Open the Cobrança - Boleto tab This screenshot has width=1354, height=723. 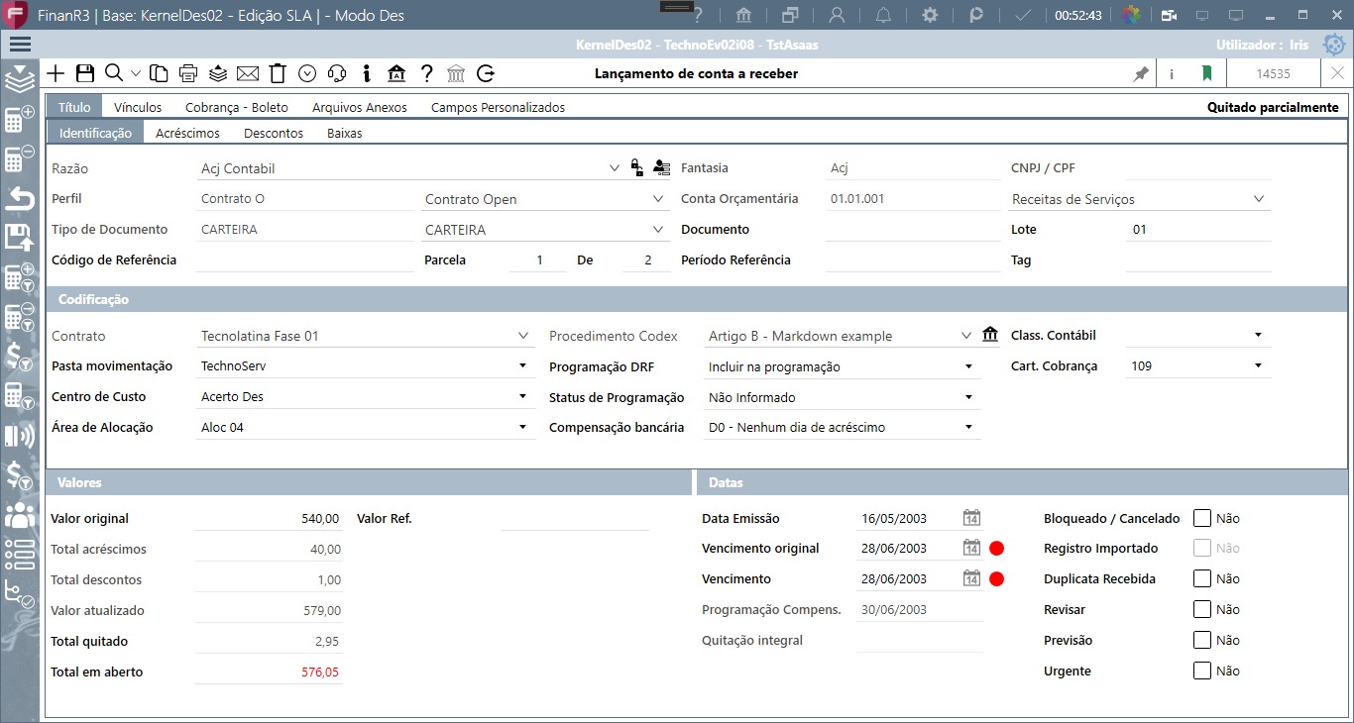[237, 107]
